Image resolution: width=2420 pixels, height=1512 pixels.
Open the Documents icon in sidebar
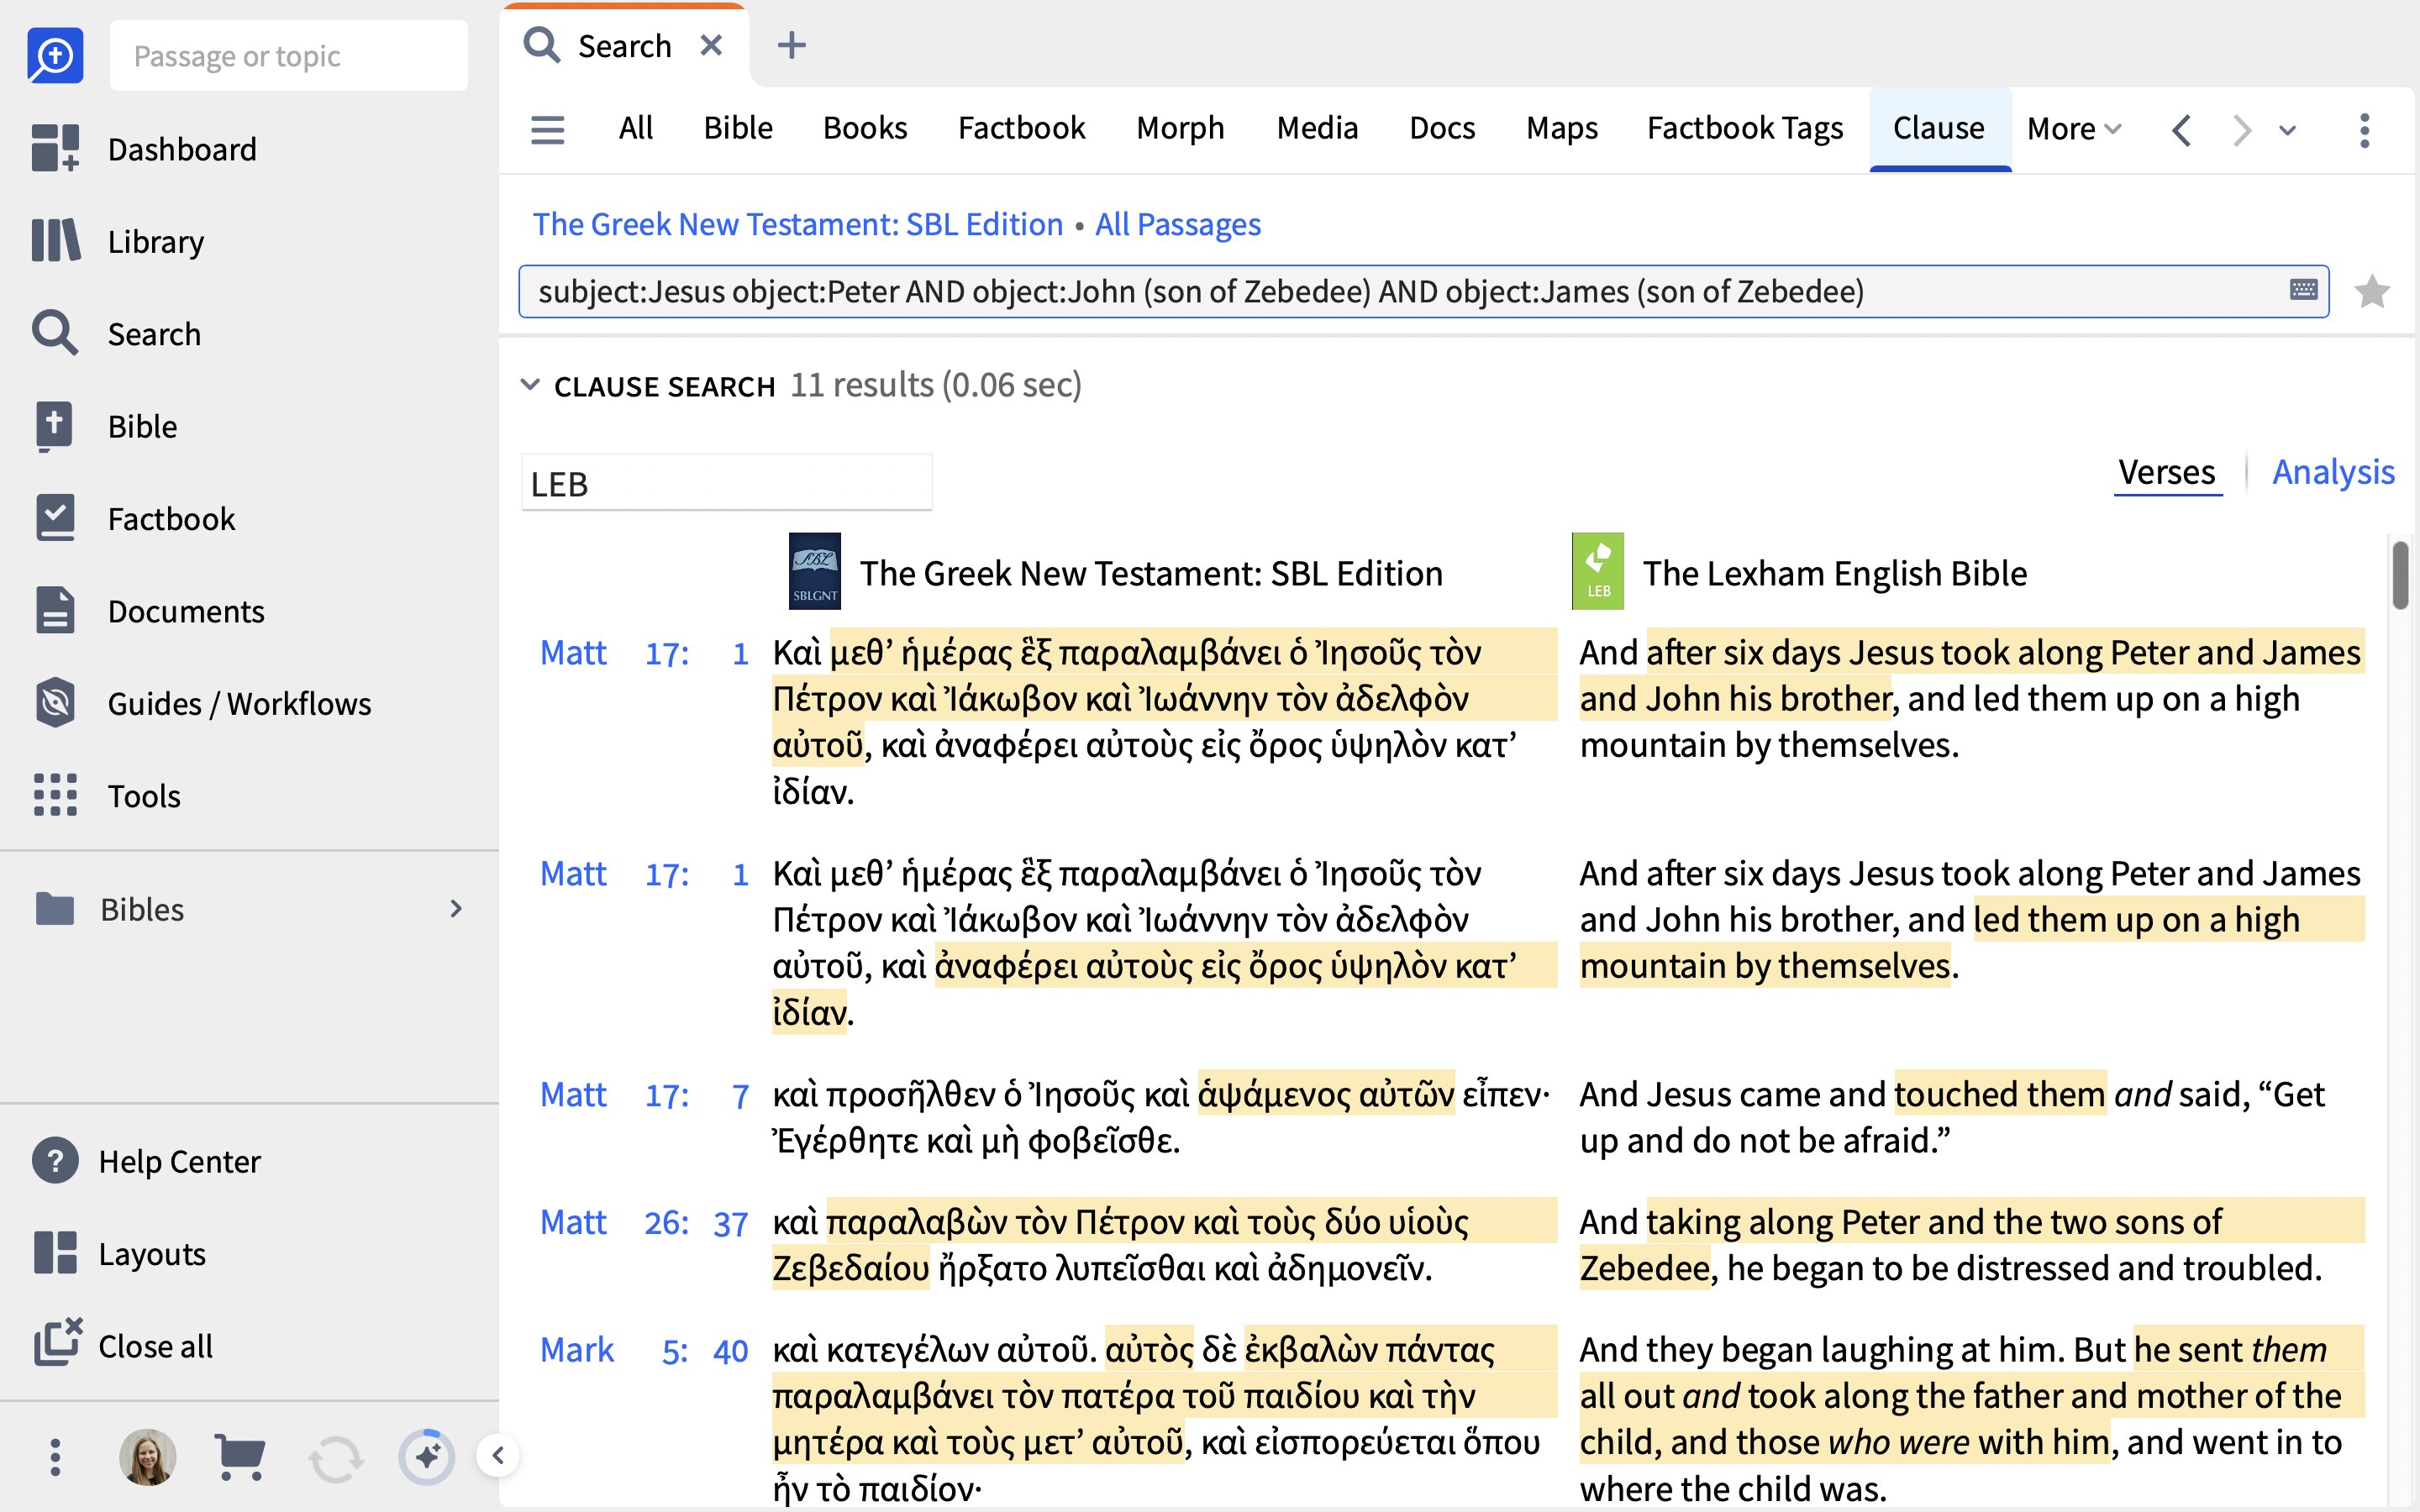(x=55, y=610)
